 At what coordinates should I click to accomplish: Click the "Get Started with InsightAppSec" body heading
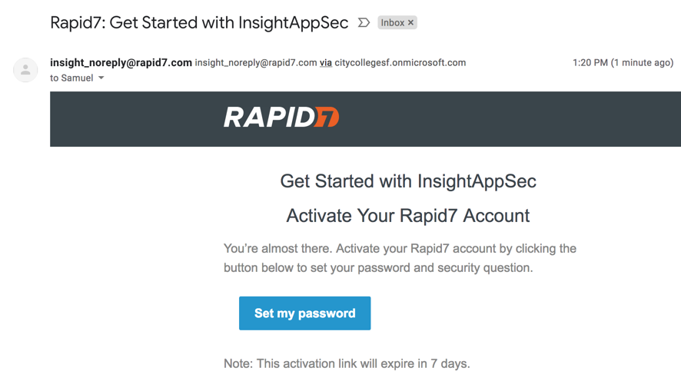pyautogui.click(x=408, y=182)
